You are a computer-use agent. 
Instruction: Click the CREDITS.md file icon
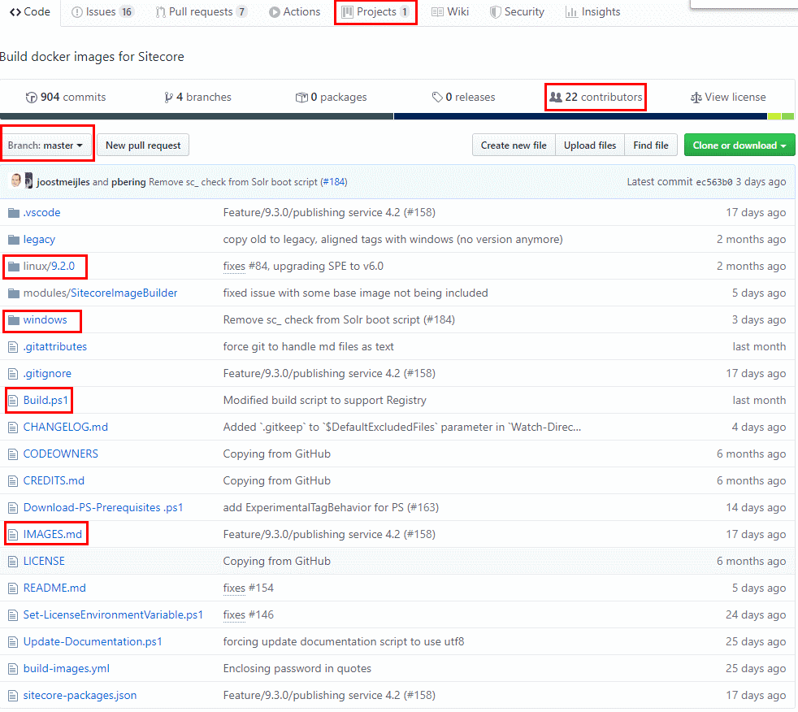(x=13, y=481)
